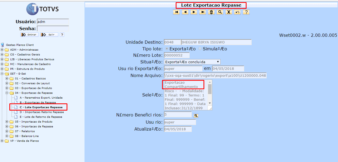The width and height of the screenshot is (338, 162).
Task: Collapse the SET - E-Set minus box
Action: tap(2, 74)
